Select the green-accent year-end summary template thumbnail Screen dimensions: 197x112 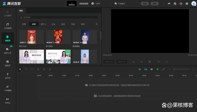click(x=58, y=57)
